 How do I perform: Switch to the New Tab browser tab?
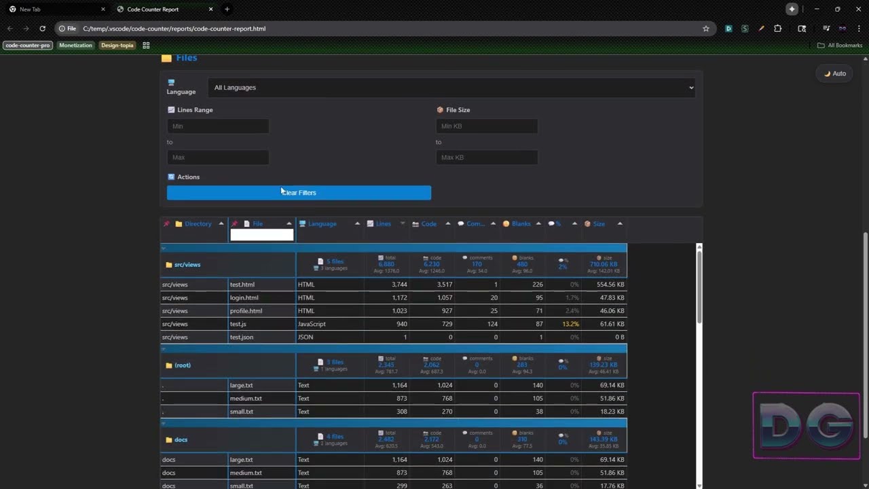coord(56,9)
